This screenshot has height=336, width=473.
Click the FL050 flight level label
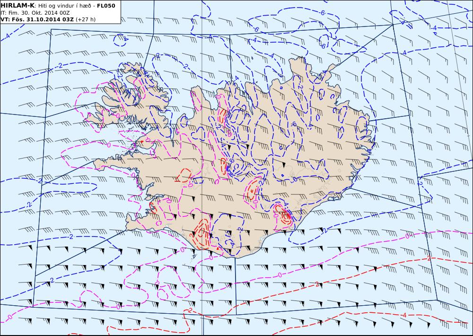106,6
